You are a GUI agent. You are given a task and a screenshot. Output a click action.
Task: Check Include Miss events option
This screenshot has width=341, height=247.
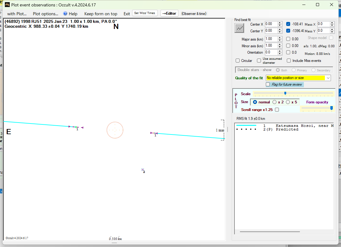tap(289, 61)
